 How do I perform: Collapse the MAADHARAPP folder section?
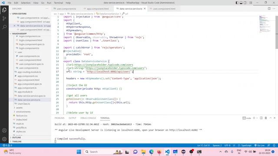[x=19, y=33]
